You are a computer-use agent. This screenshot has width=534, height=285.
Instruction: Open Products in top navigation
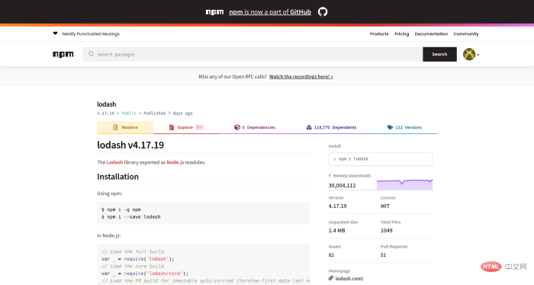[379, 34]
